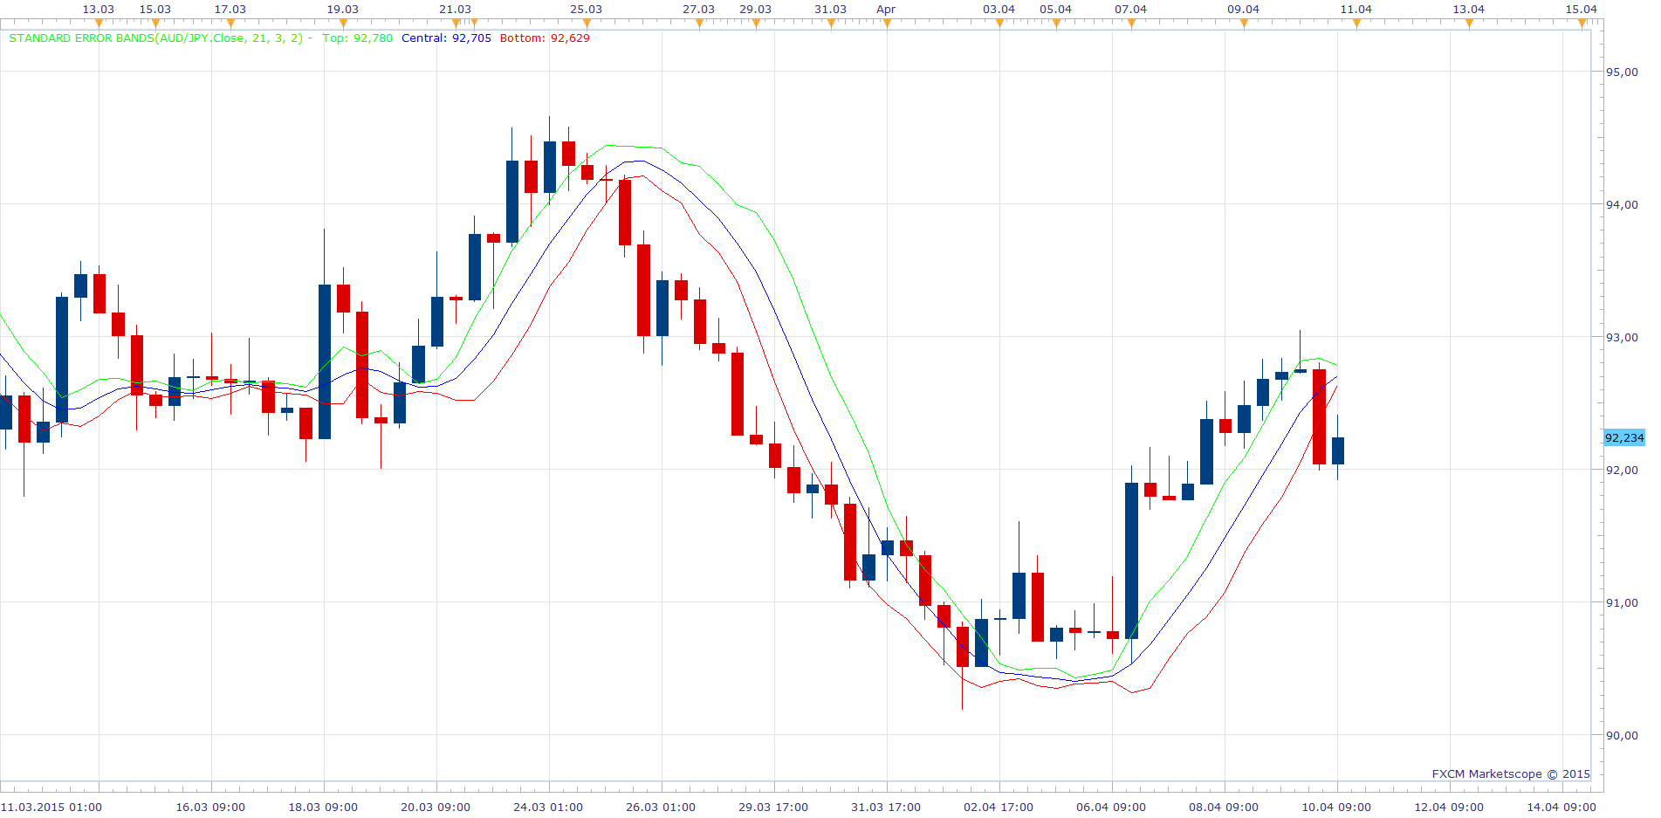Click the 94,00 price axis label
This screenshot has width=1661, height=818.
pyautogui.click(x=1623, y=205)
